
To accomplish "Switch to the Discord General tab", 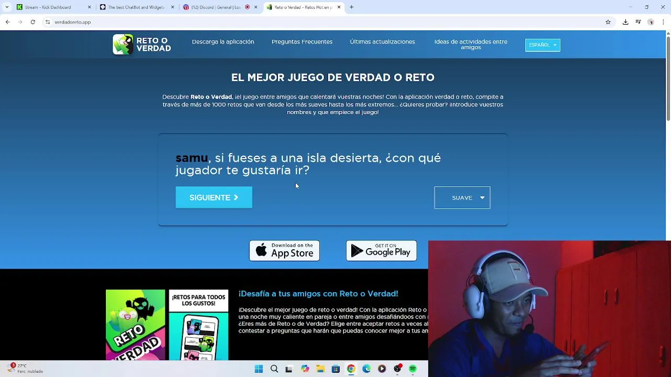I will [x=219, y=7].
